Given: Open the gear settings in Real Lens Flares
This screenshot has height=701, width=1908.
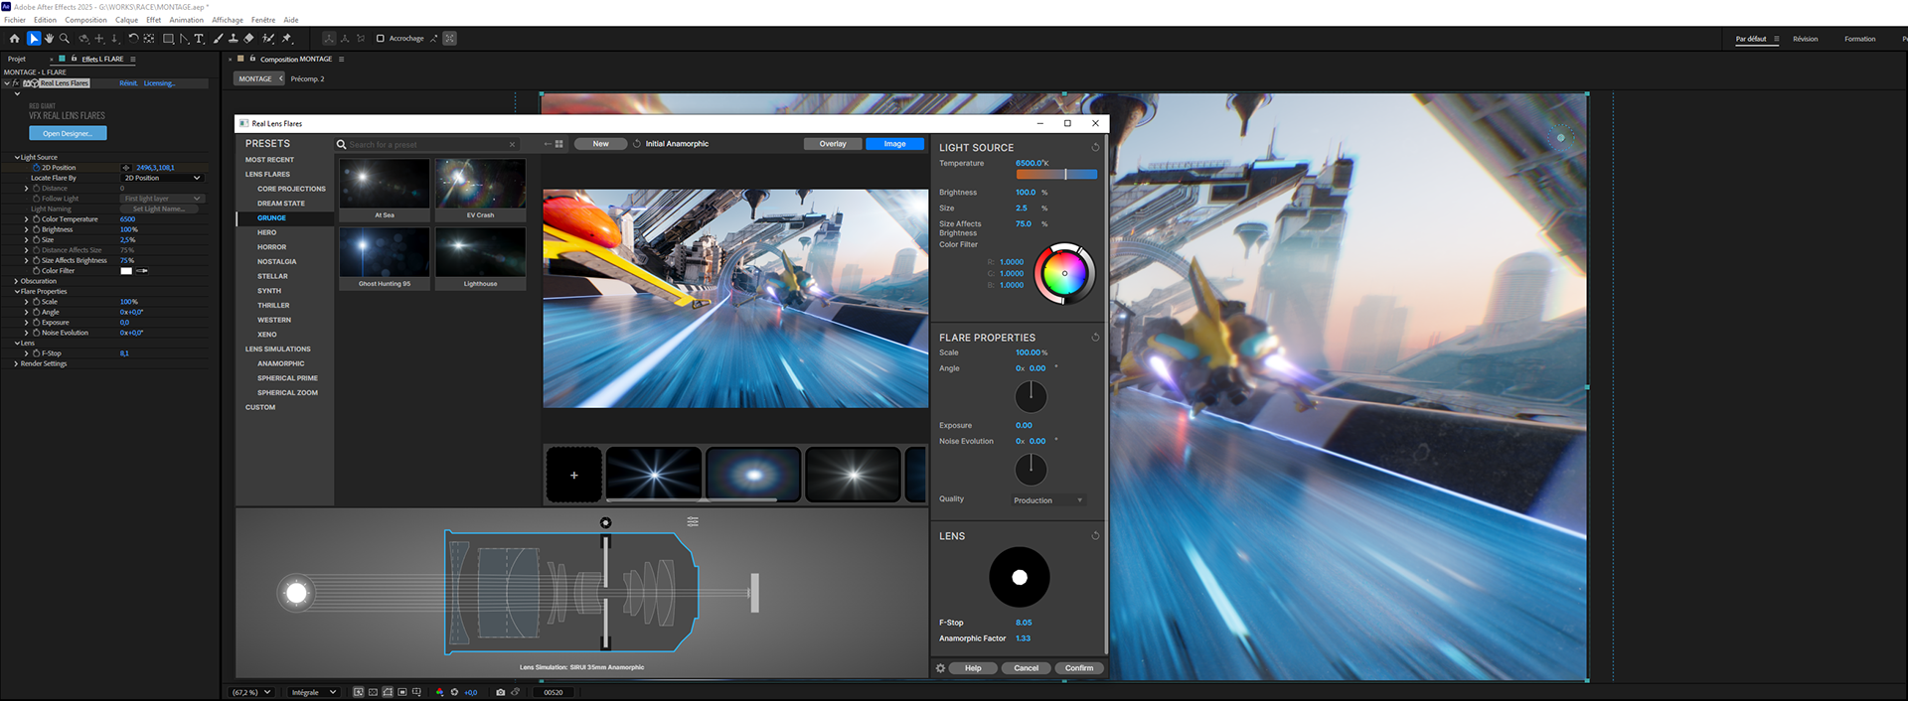Looking at the screenshot, I should point(941,668).
